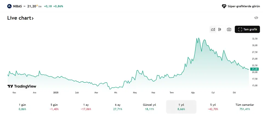Open the embed code icon

pos(256,18)
